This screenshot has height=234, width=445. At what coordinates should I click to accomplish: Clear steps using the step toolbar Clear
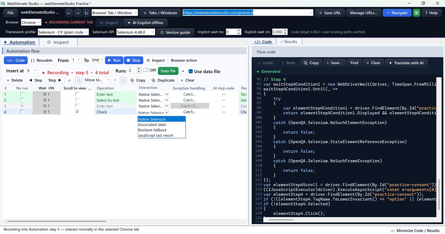188,80
